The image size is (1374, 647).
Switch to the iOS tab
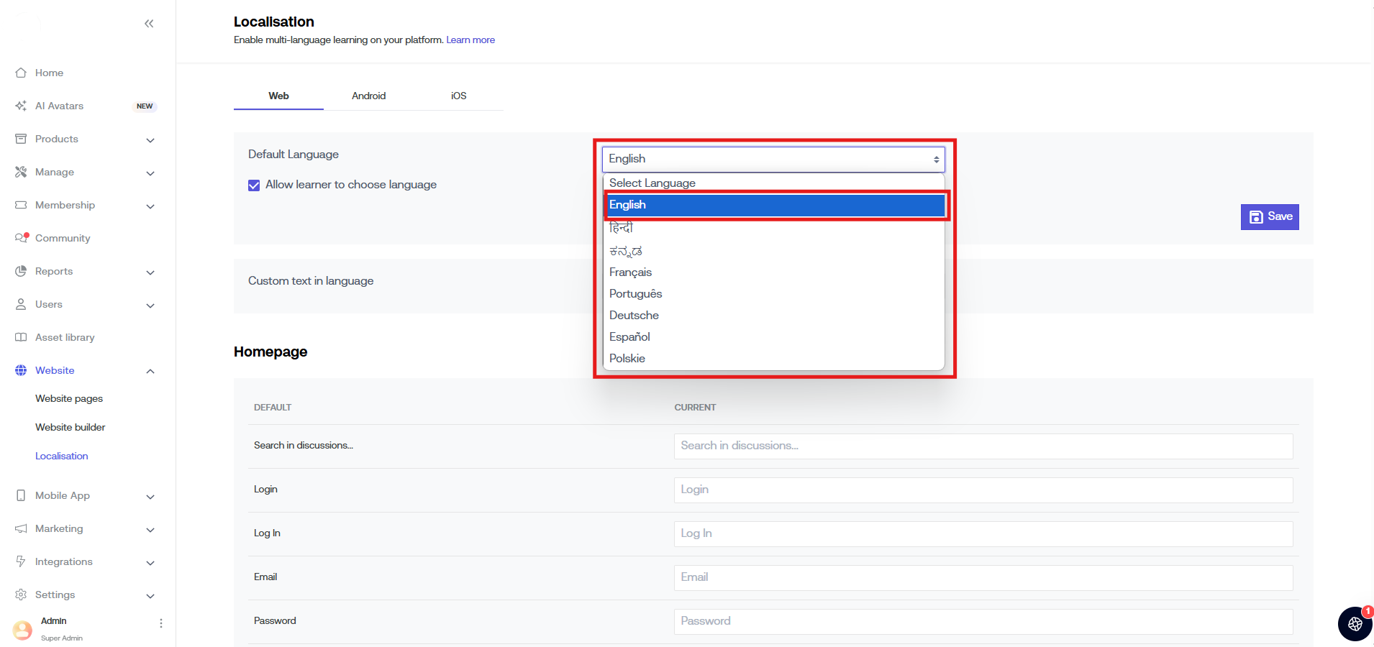(x=458, y=96)
